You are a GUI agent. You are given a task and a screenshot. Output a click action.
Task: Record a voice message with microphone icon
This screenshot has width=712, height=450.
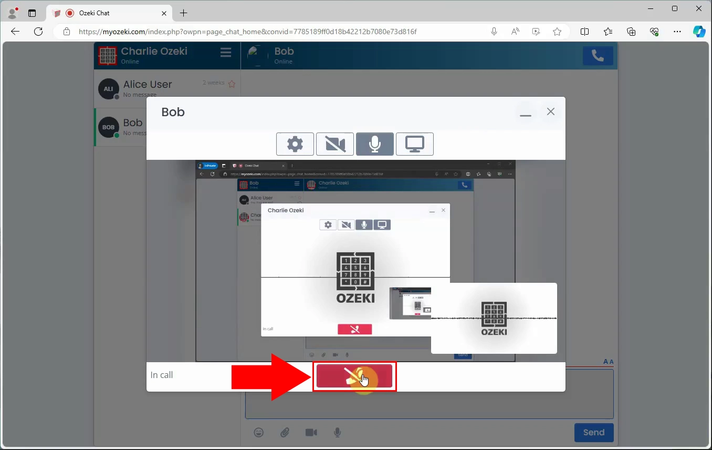[338, 432]
